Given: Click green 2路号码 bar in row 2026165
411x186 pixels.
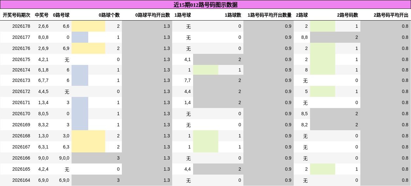Looking at the screenshot, I should click(322, 169).
